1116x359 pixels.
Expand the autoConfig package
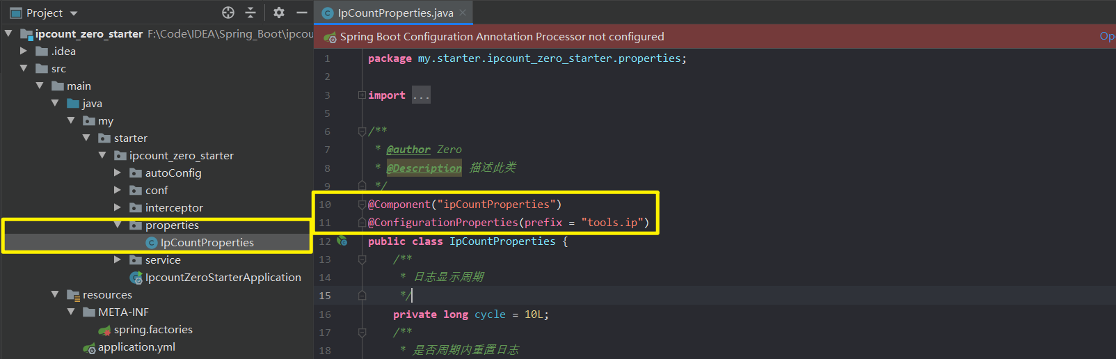pos(118,173)
